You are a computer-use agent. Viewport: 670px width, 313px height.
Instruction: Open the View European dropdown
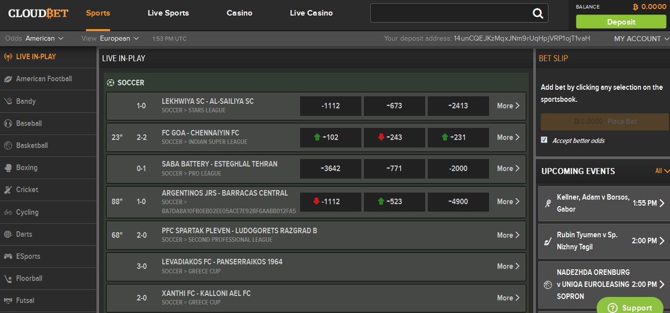coord(119,39)
